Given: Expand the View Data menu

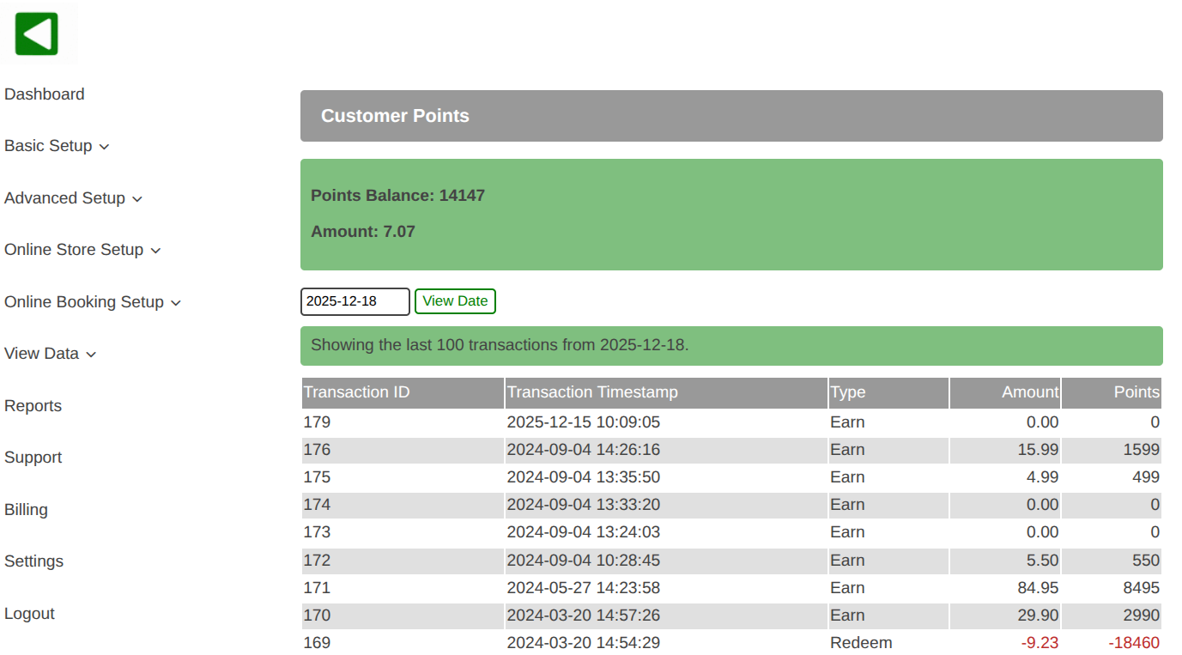Looking at the screenshot, I should click(x=50, y=354).
